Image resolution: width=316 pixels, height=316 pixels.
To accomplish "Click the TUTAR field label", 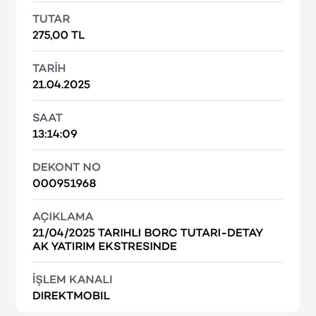I will coord(51,19).
